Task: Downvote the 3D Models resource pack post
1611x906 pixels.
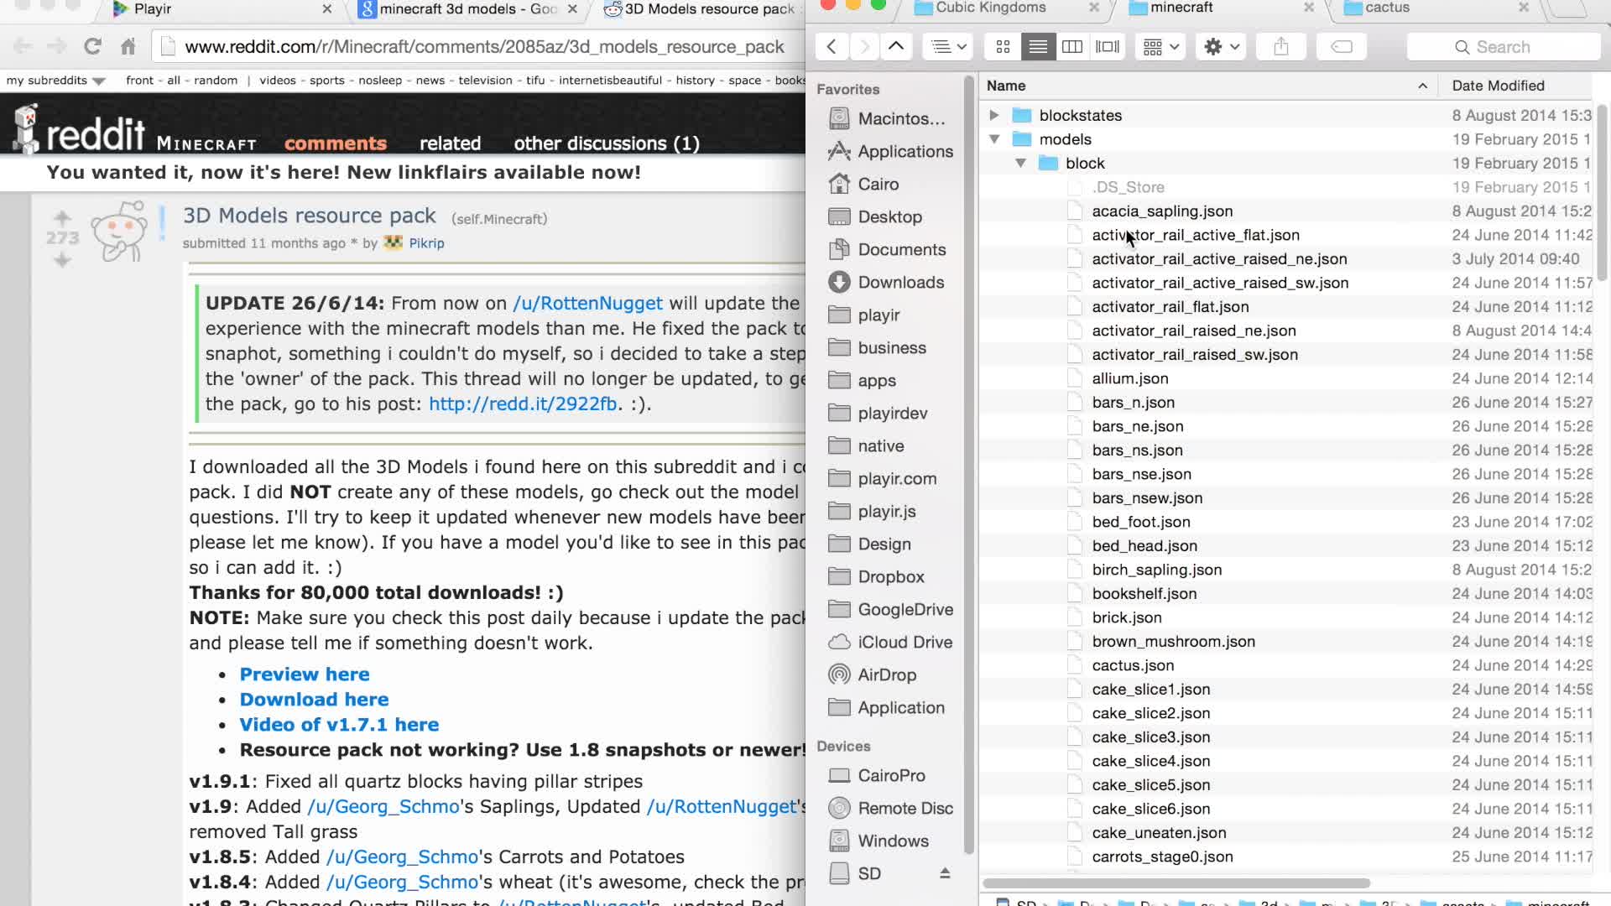Action: [x=62, y=260]
